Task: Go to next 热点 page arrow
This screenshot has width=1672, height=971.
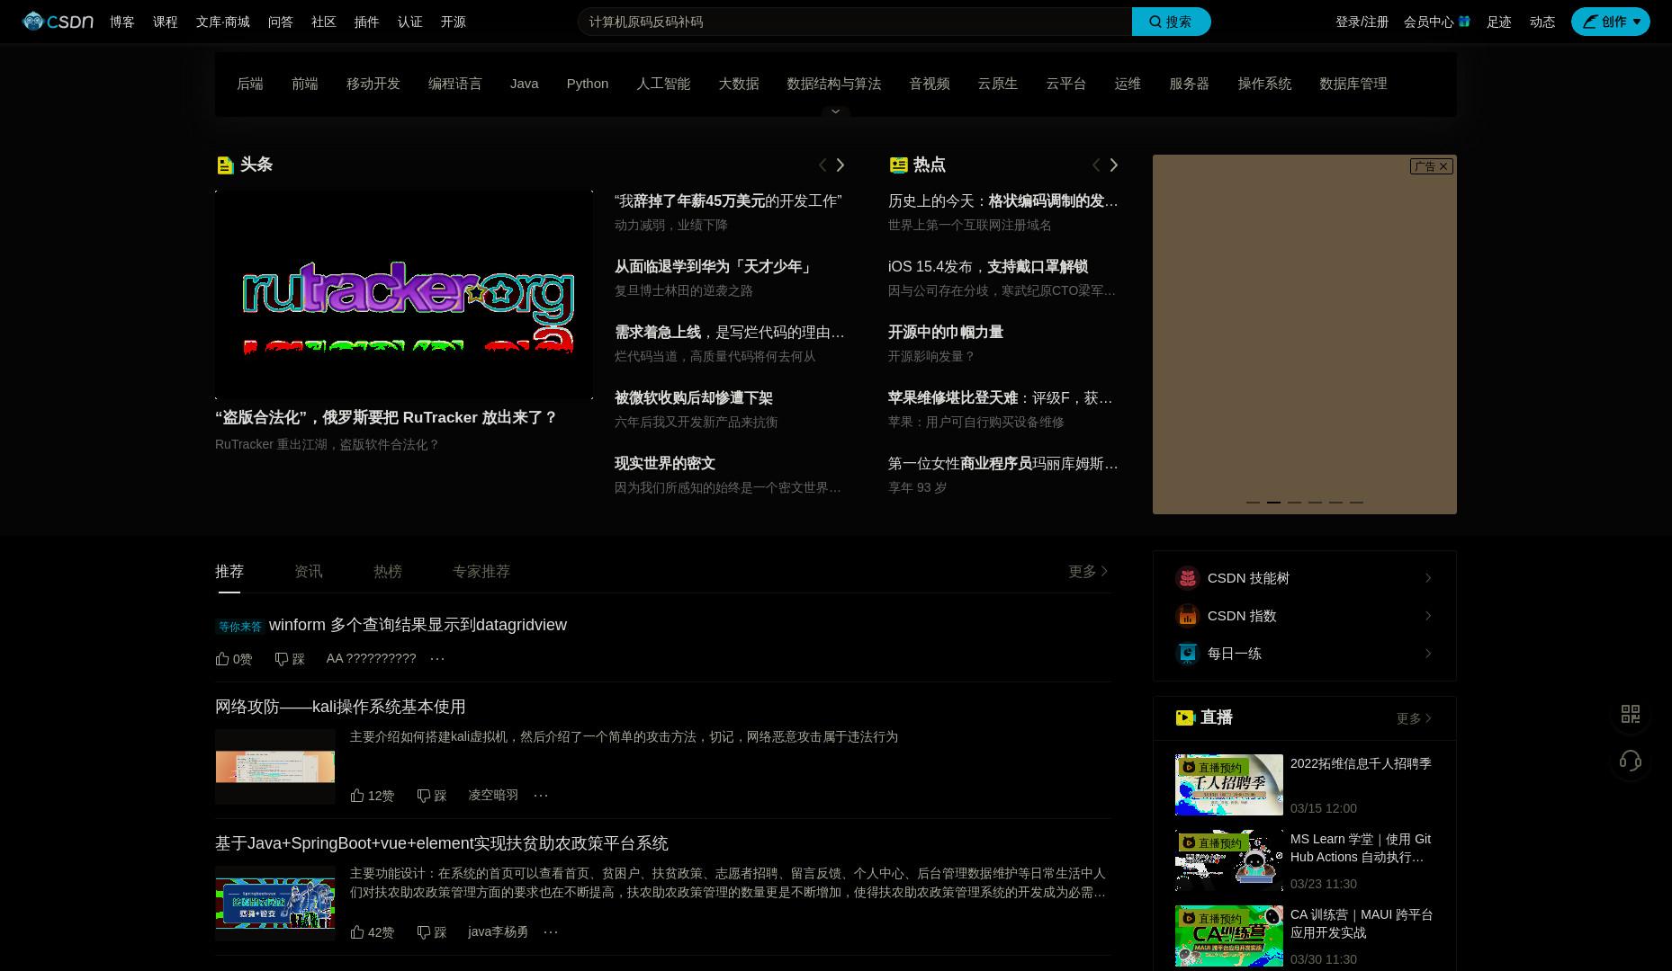Action: [x=1114, y=165]
